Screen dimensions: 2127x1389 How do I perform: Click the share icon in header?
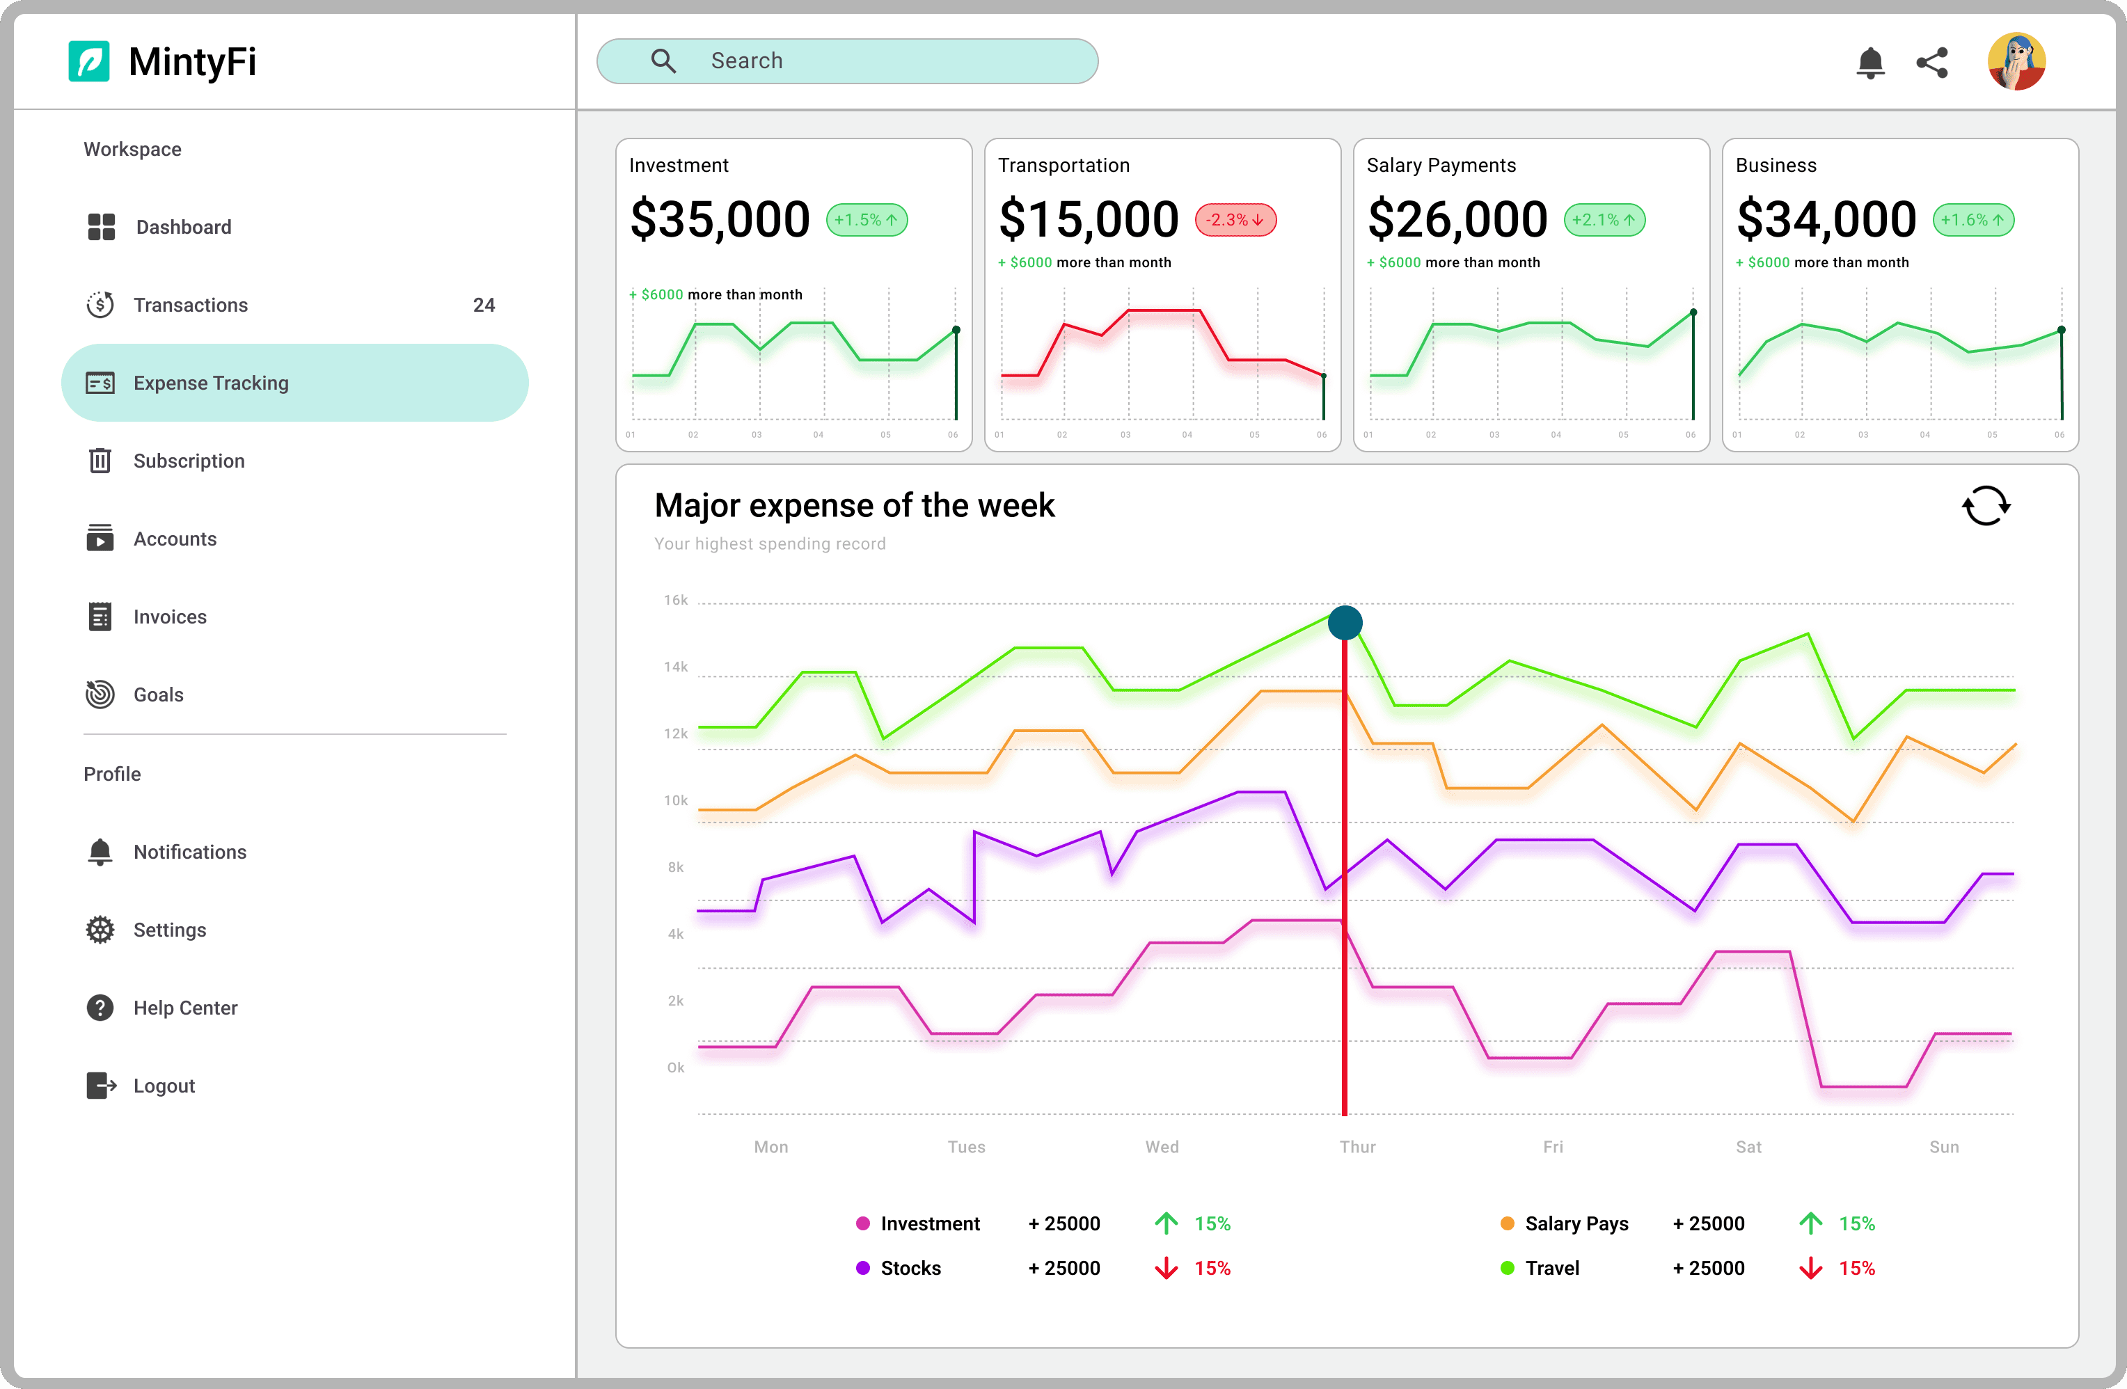click(x=1932, y=63)
